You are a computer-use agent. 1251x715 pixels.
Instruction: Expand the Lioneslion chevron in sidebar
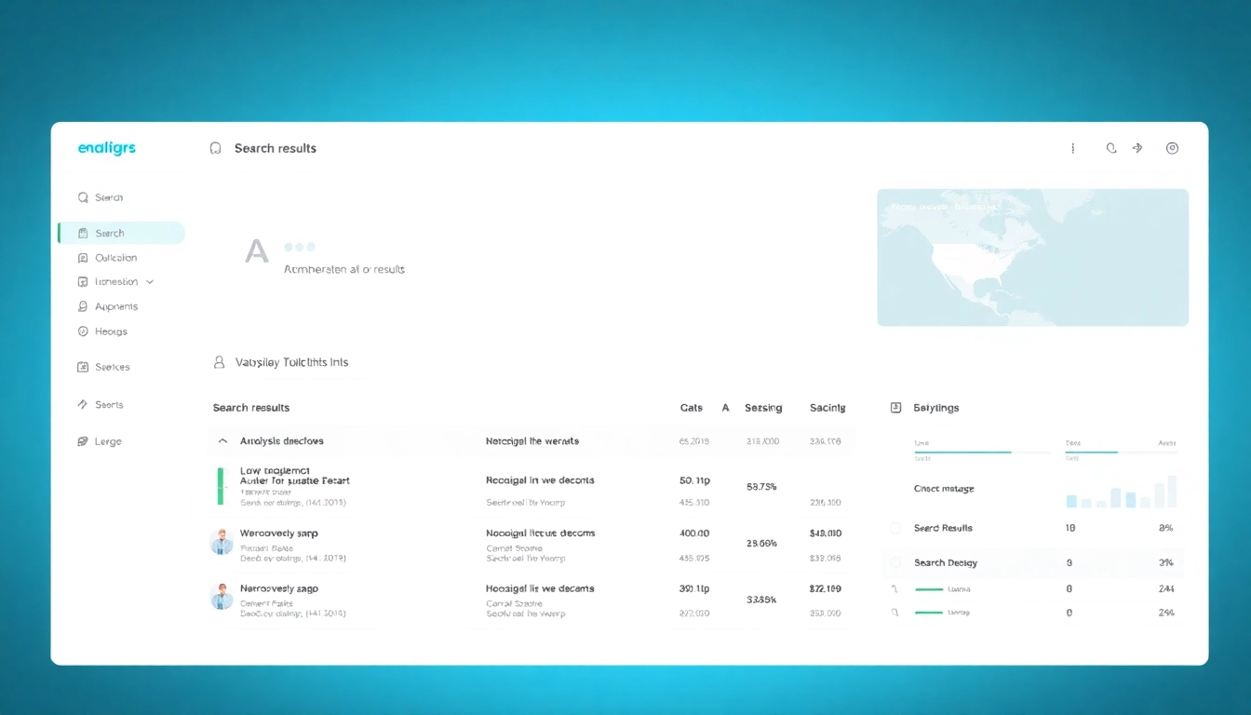click(x=150, y=282)
